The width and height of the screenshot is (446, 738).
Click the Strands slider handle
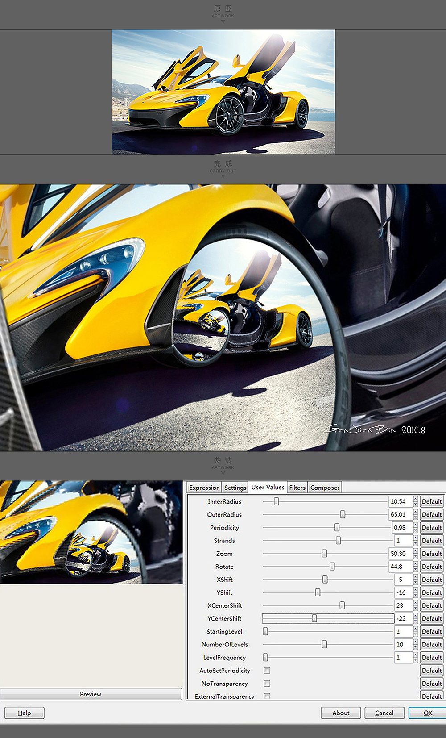coord(338,540)
